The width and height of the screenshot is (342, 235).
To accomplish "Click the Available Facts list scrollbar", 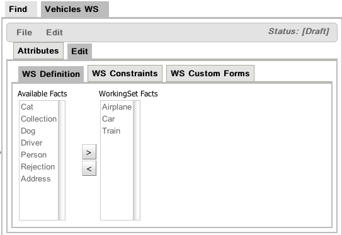I will click(62, 161).
